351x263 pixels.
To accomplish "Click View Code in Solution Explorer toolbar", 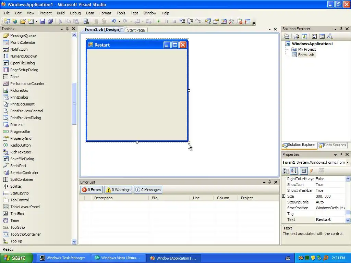I will click(x=314, y=36).
